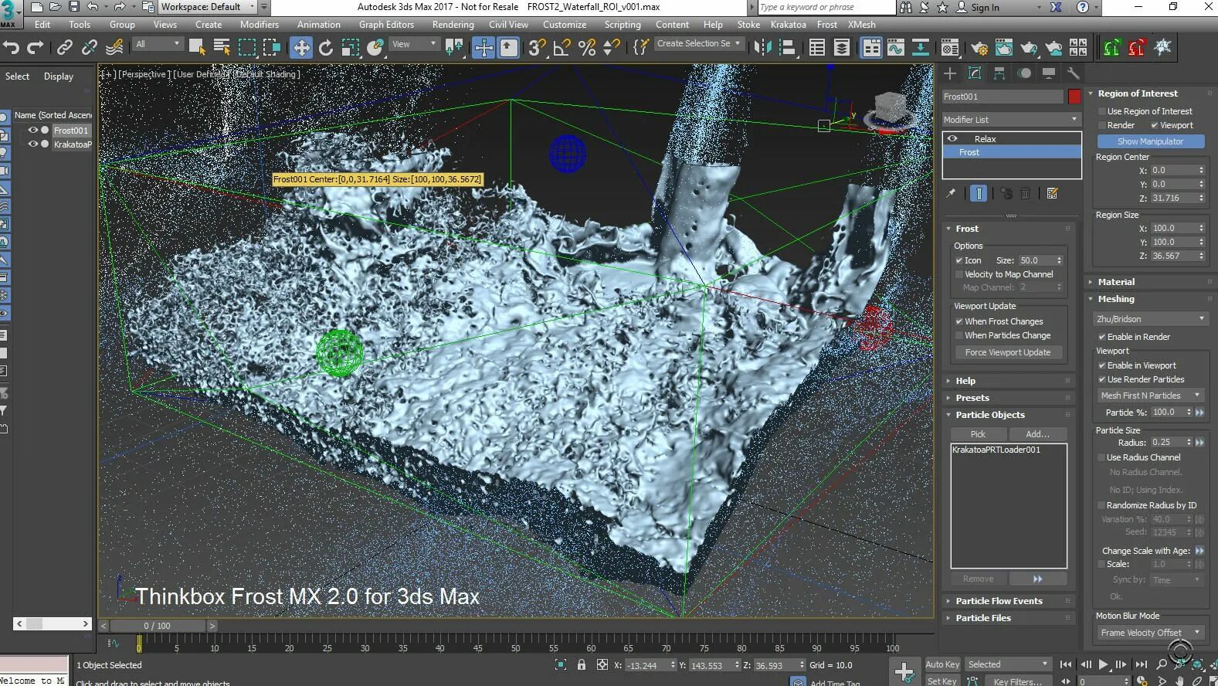This screenshot has width=1218, height=686.
Task: Hide Frost001 using its eye icon
Action: coord(33,131)
